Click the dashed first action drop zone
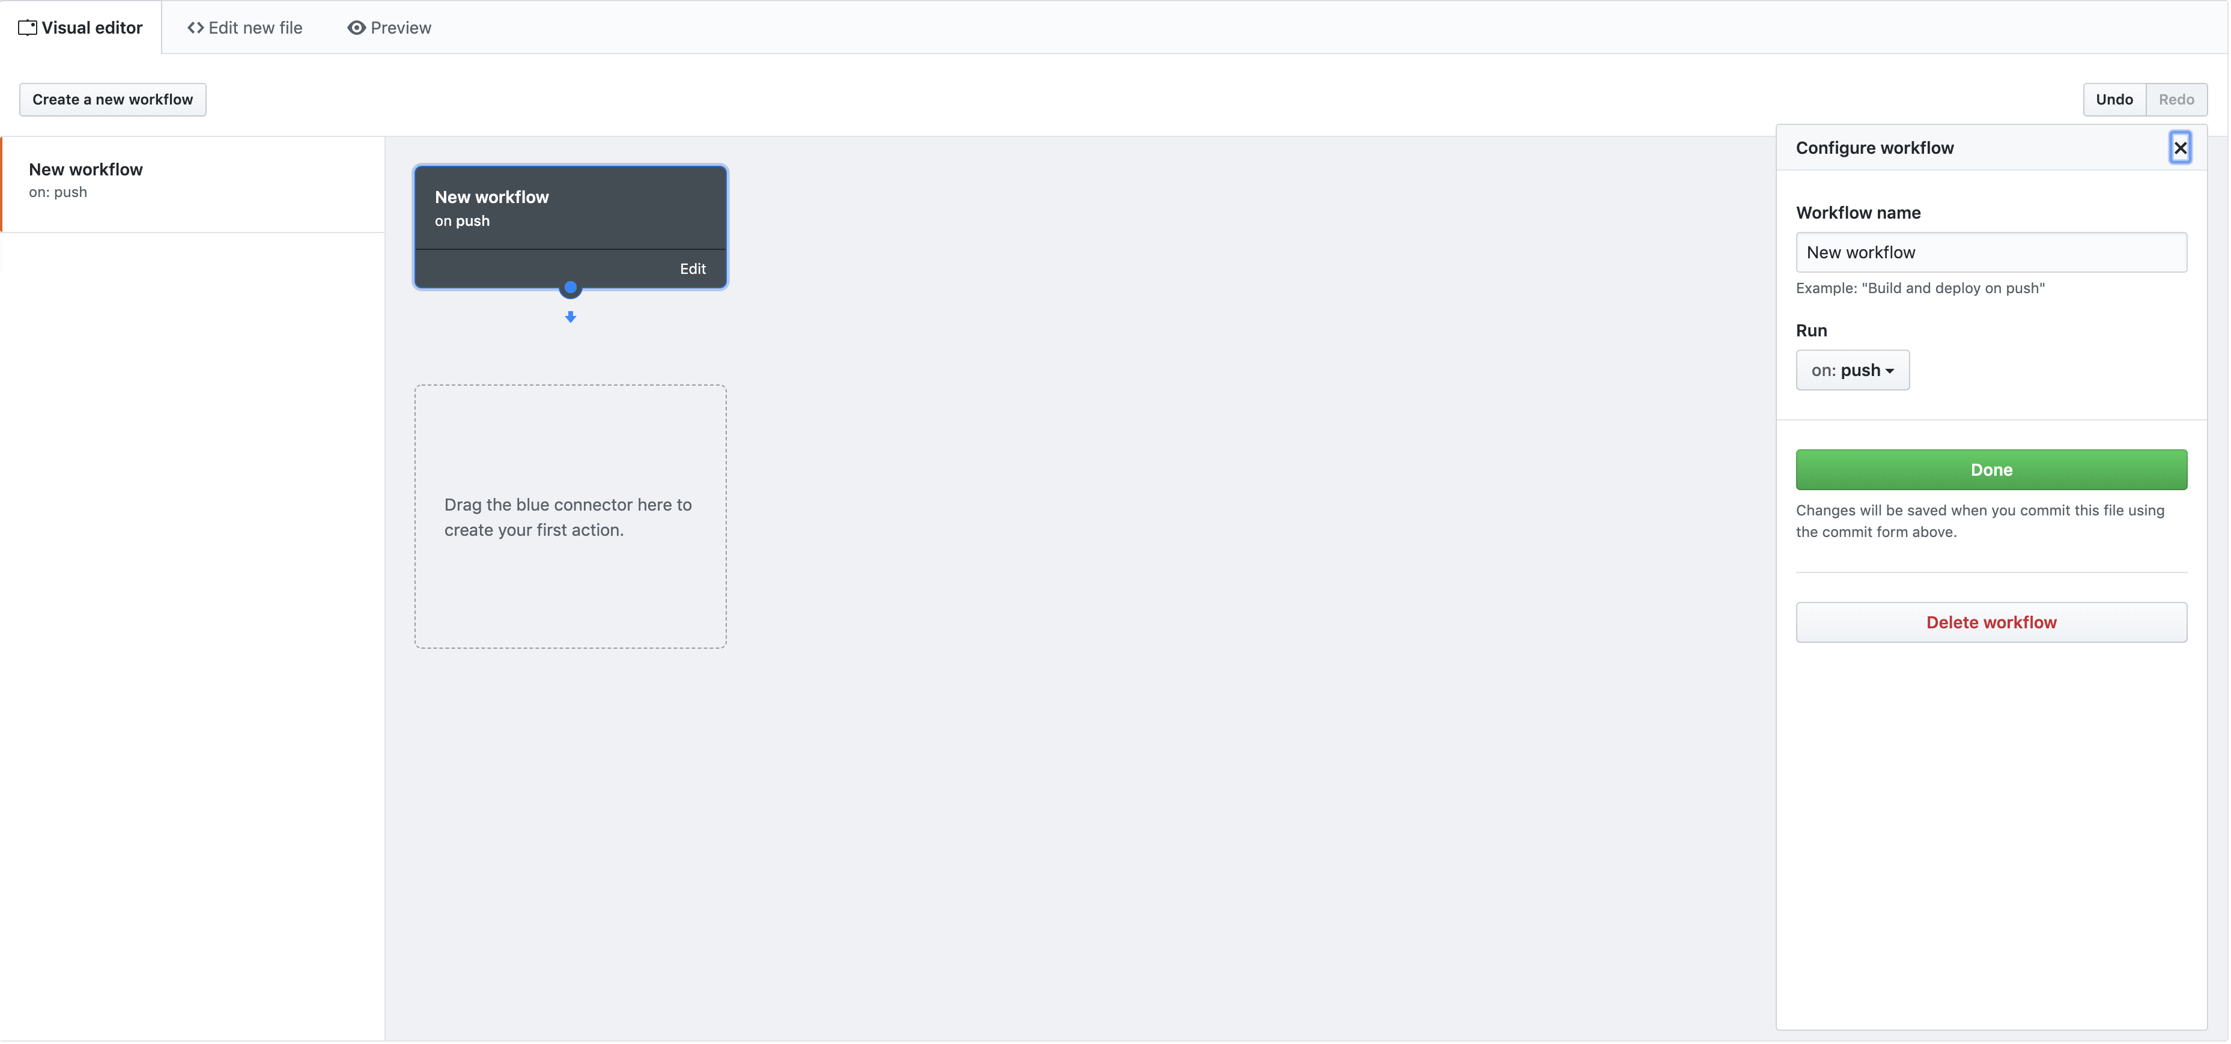The image size is (2231, 1044). pos(570,517)
